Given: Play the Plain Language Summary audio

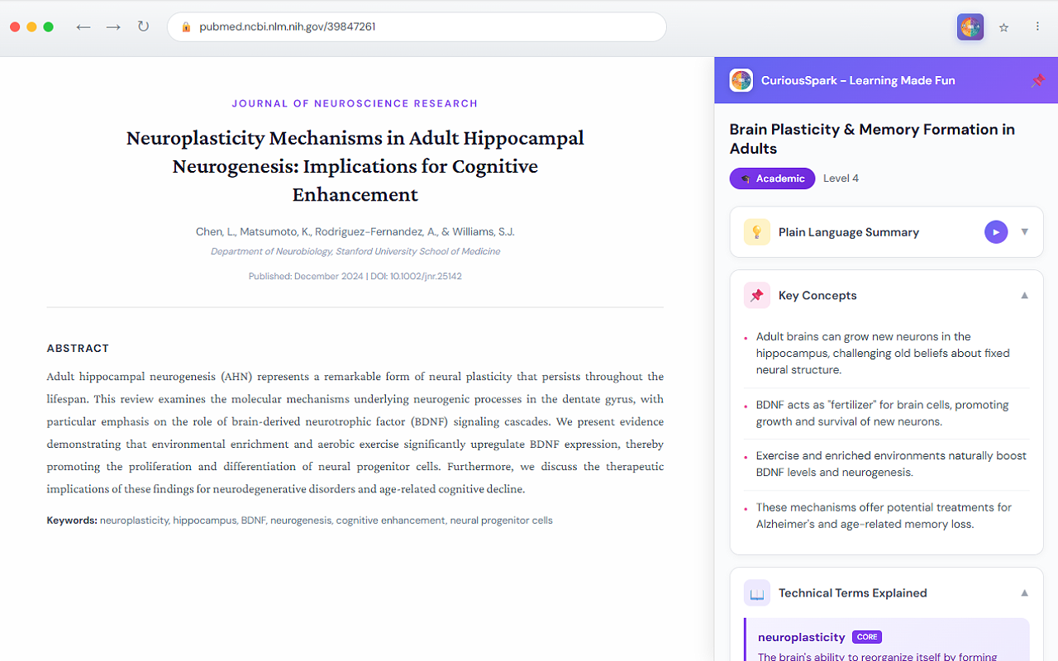Looking at the screenshot, I should (x=996, y=232).
